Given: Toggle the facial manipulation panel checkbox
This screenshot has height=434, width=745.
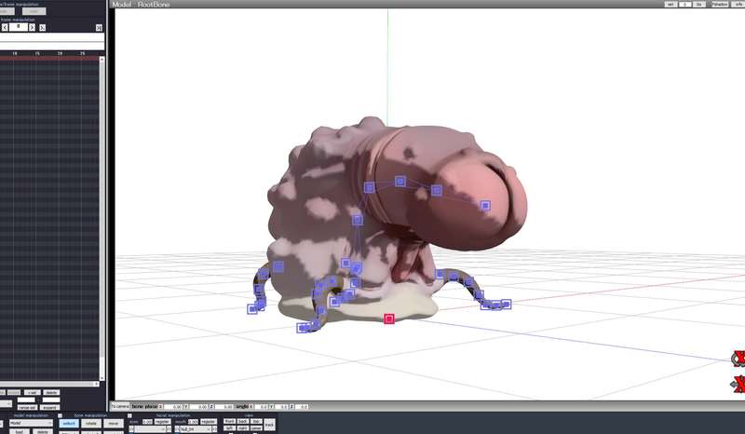Looking at the screenshot, I should tap(130, 415).
